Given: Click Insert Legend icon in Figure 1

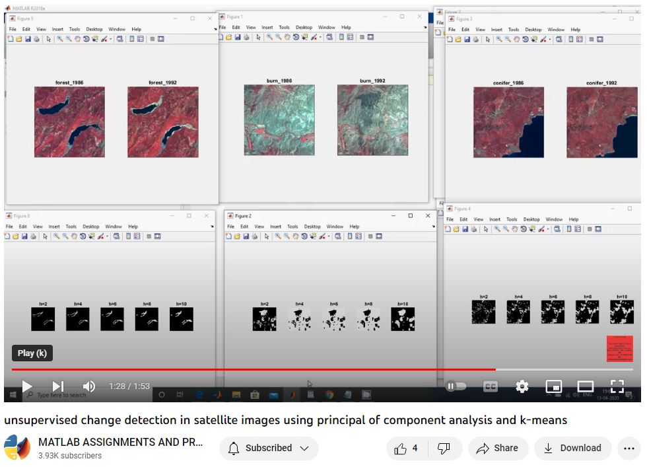Looking at the screenshot, I should point(350,37).
